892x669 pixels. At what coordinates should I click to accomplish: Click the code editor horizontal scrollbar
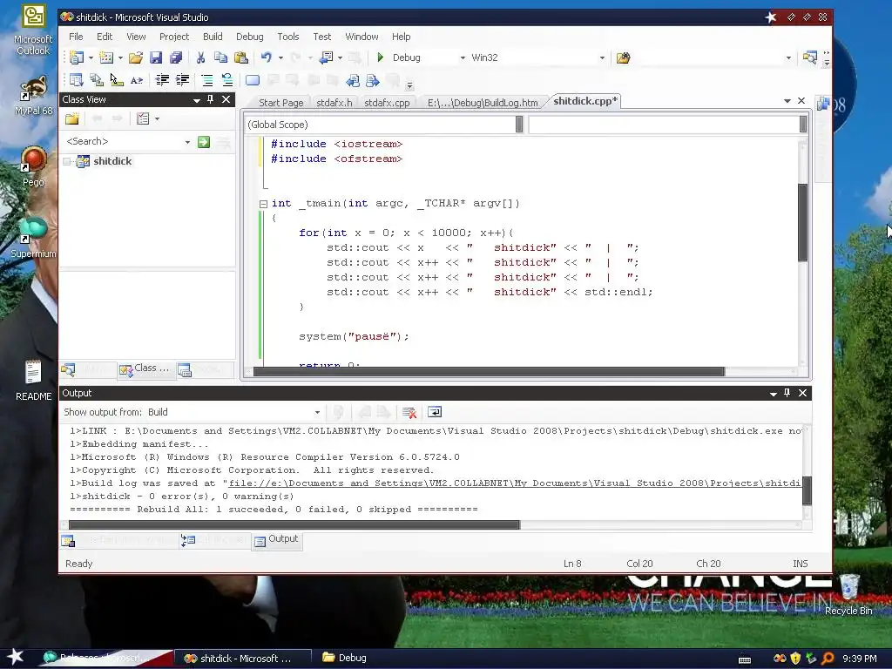(489, 372)
